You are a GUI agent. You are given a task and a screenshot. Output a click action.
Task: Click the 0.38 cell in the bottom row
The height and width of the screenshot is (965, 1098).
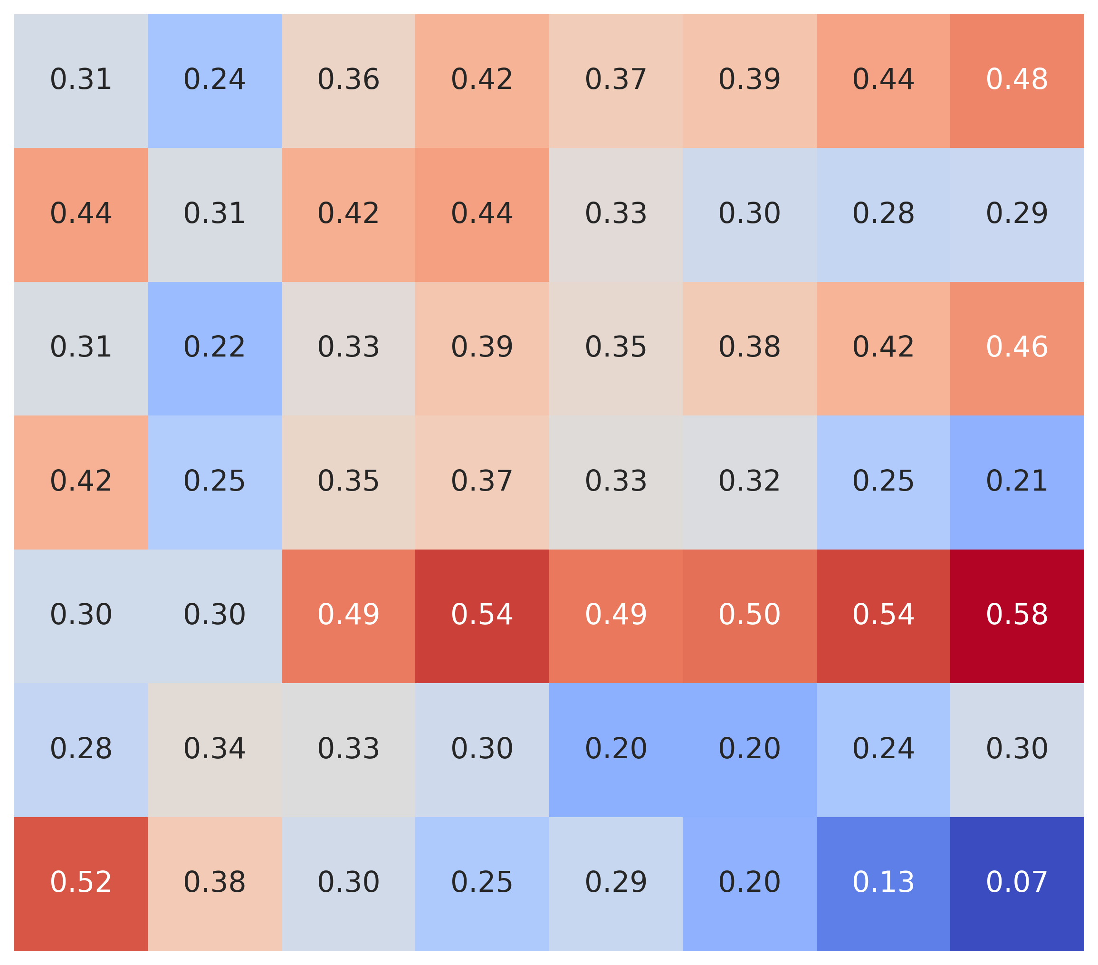coord(214,883)
